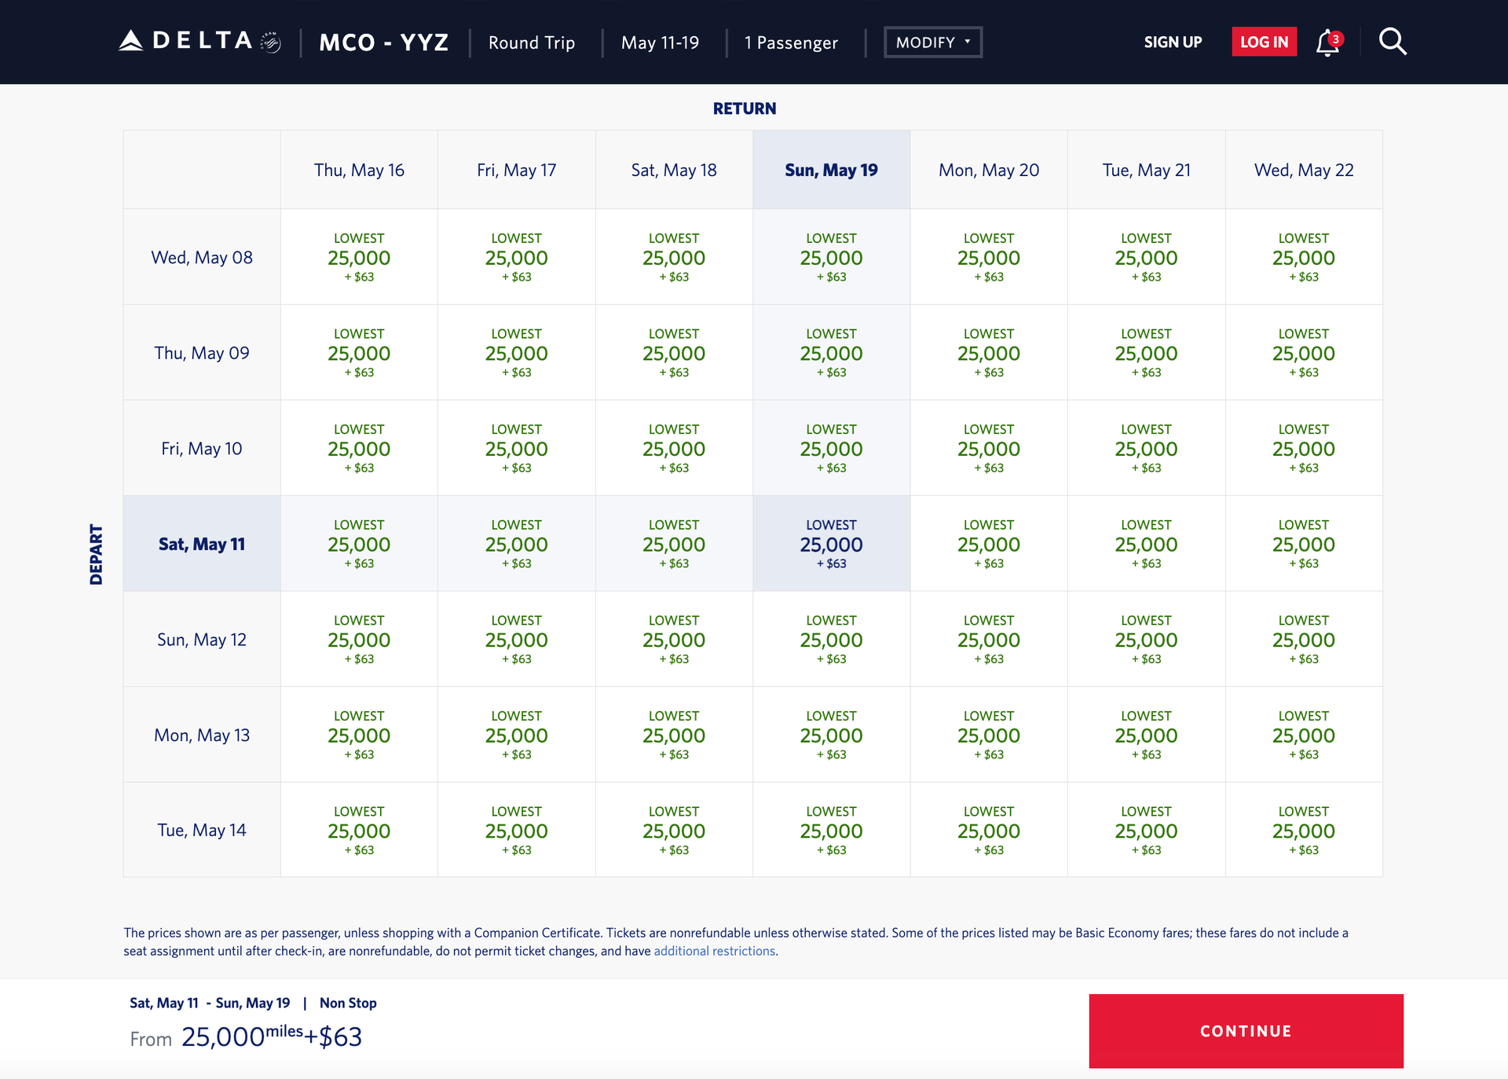This screenshot has height=1079, width=1508.
Task: Click SIGN UP in the header
Action: [1173, 42]
